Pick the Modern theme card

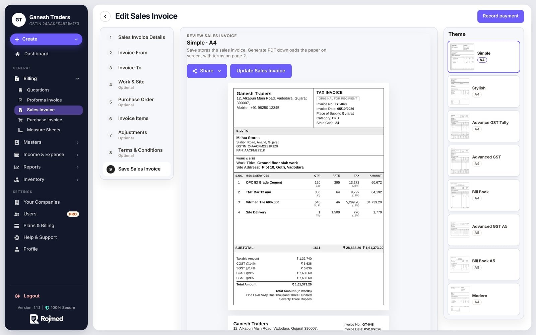click(x=483, y=299)
